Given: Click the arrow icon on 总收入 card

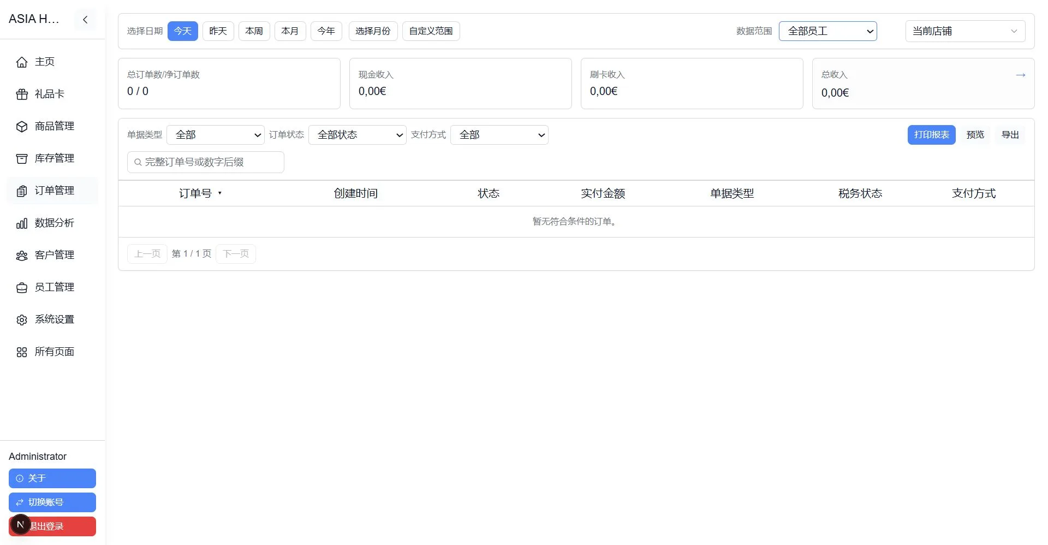Looking at the screenshot, I should pos(1020,75).
